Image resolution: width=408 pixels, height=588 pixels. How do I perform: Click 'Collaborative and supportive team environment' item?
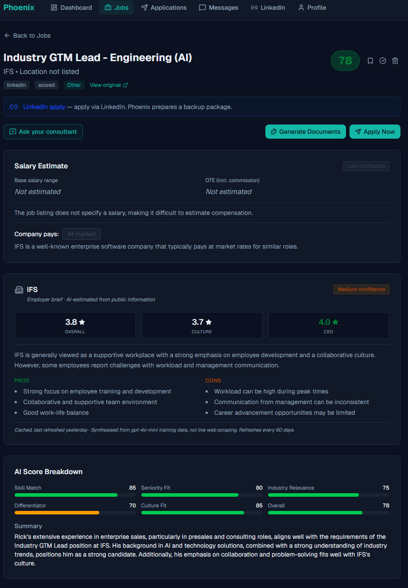click(90, 402)
